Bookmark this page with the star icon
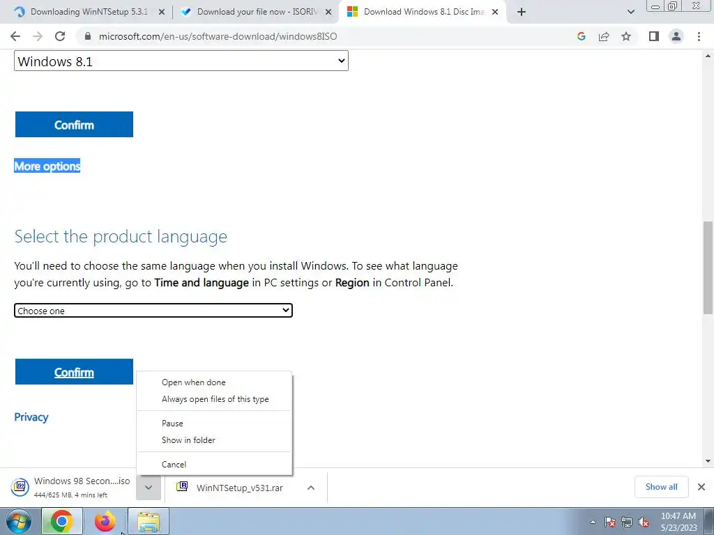Screen dimensions: 714x535 click(x=626, y=36)
